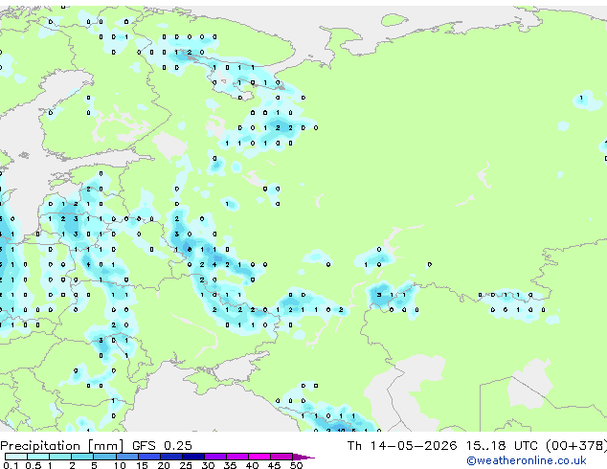
Task: Click the '50' legend scale label
Action: point(296,465)
